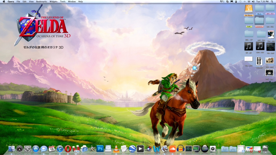276x155 pixels.
Task: Open the Apple menu
Action: pyautogui.click(x=4, y=2)
